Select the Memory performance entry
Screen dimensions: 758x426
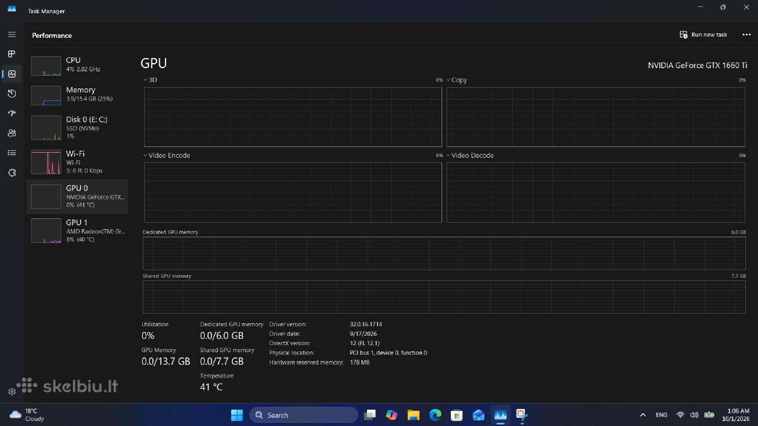[x=77, y=94]
